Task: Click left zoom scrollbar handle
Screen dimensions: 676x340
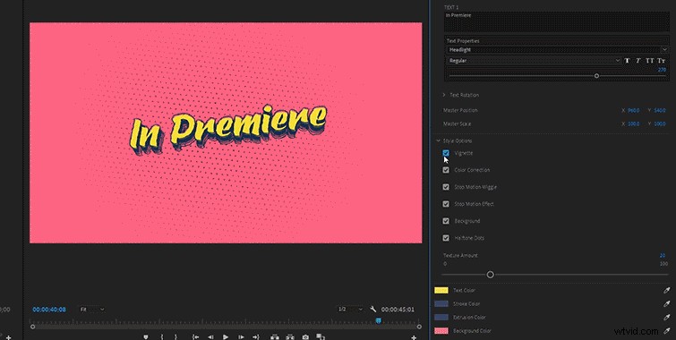Action: click(33, 327)
